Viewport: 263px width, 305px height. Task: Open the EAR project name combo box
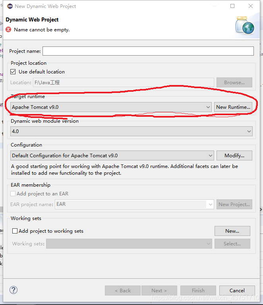(134, 204)
